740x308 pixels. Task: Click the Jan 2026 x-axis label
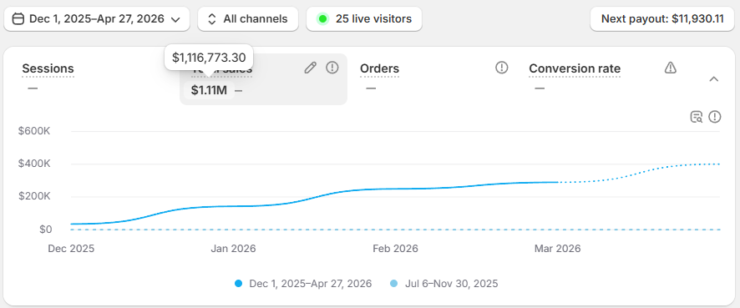233,249
